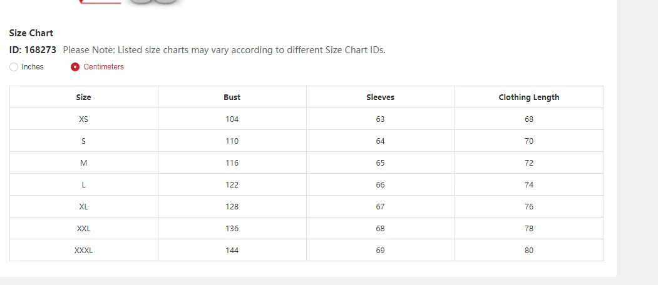Click the M size row label

pos(83,163)
